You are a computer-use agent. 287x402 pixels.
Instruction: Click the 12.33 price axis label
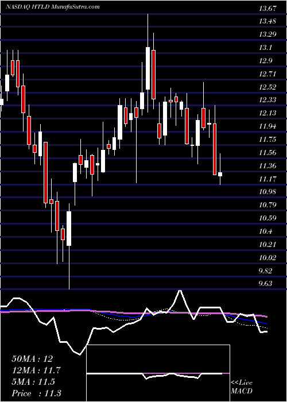click(x=267, y=99)
